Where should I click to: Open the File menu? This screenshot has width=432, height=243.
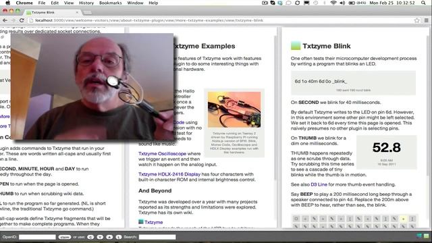(42, 3)
